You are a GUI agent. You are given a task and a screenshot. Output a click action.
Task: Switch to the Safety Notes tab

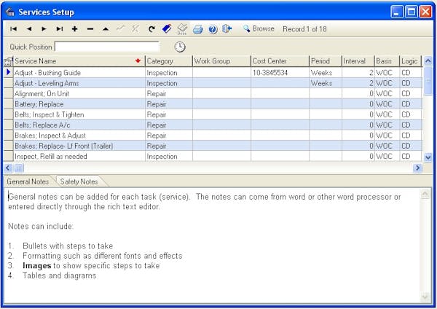click(x=79, y=181)
